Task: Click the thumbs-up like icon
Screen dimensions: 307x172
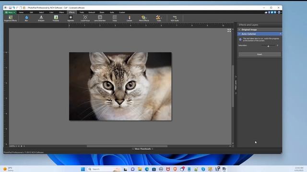Action: (266, 12)
